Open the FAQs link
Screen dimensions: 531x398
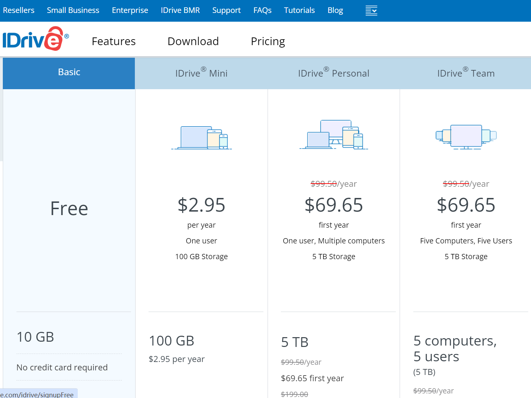pyautogui.click(x=263, y=10)
